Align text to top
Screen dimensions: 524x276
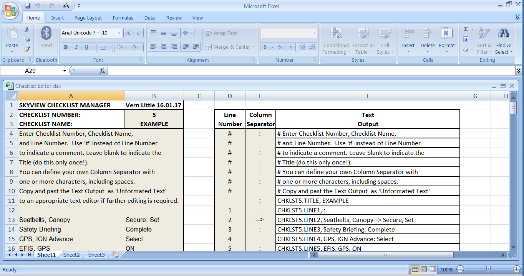(x=153, y=33)
